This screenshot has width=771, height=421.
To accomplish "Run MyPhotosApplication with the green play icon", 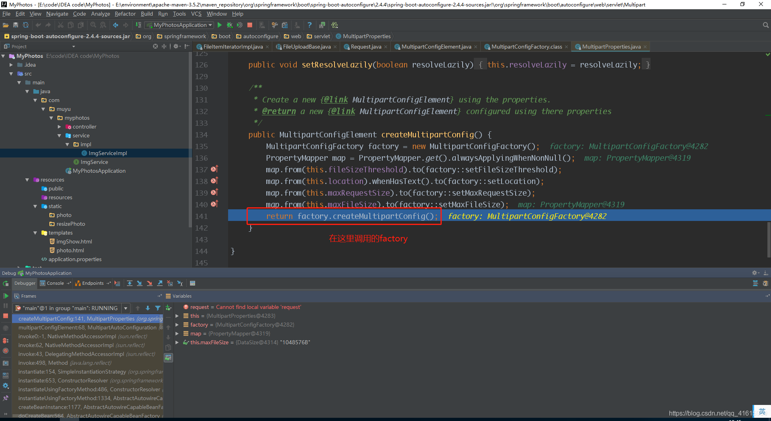I will click(220, 25).
